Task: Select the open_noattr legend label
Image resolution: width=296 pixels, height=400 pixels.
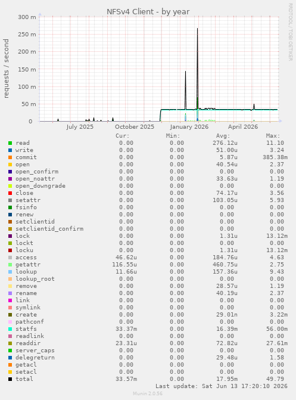Action: 35,179
